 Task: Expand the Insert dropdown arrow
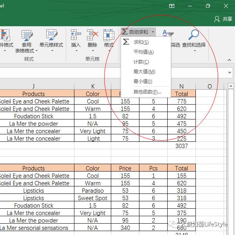[x=76, y=51]
